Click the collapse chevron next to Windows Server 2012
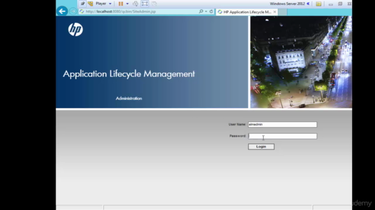Screen dimensions: 375x210 [x=308, y=3]
